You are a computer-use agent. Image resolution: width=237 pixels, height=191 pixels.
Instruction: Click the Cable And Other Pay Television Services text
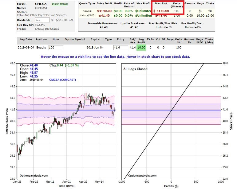[42, 15]
